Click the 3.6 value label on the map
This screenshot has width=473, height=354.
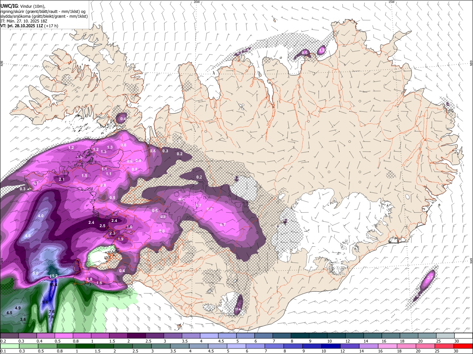23,319
